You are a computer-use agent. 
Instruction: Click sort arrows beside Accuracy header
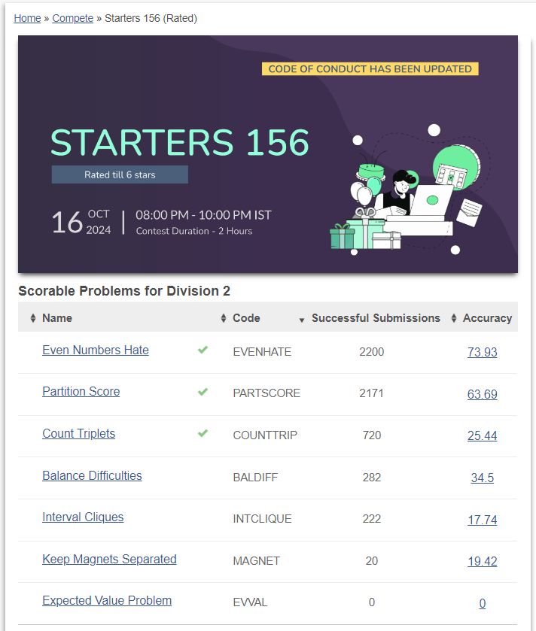coord(453,318)
